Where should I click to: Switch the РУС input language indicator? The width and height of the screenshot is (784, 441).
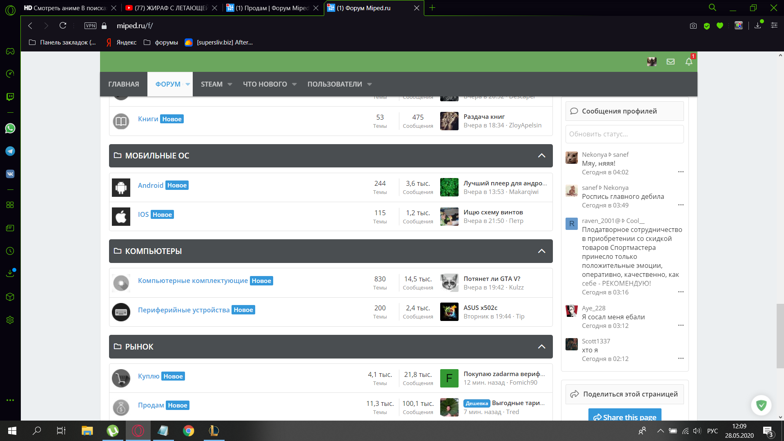pyautogui.click(x=713, y=431)
